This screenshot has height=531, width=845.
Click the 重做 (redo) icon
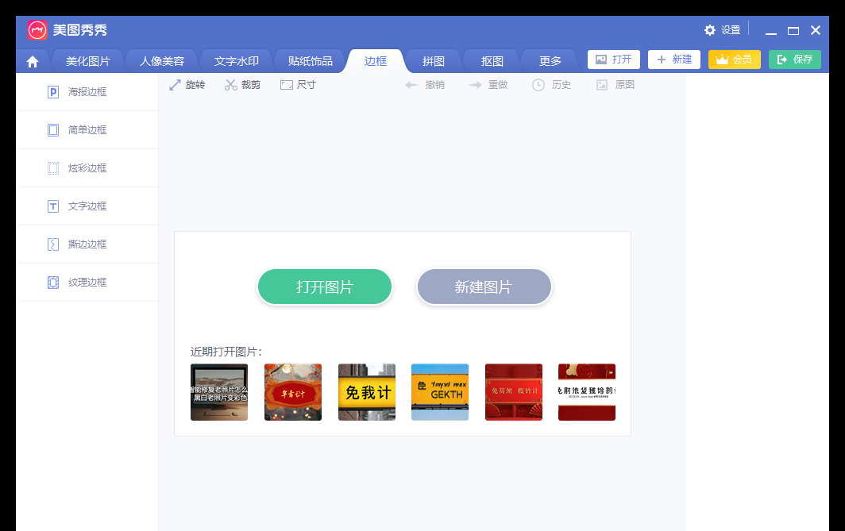click(488, 85)
